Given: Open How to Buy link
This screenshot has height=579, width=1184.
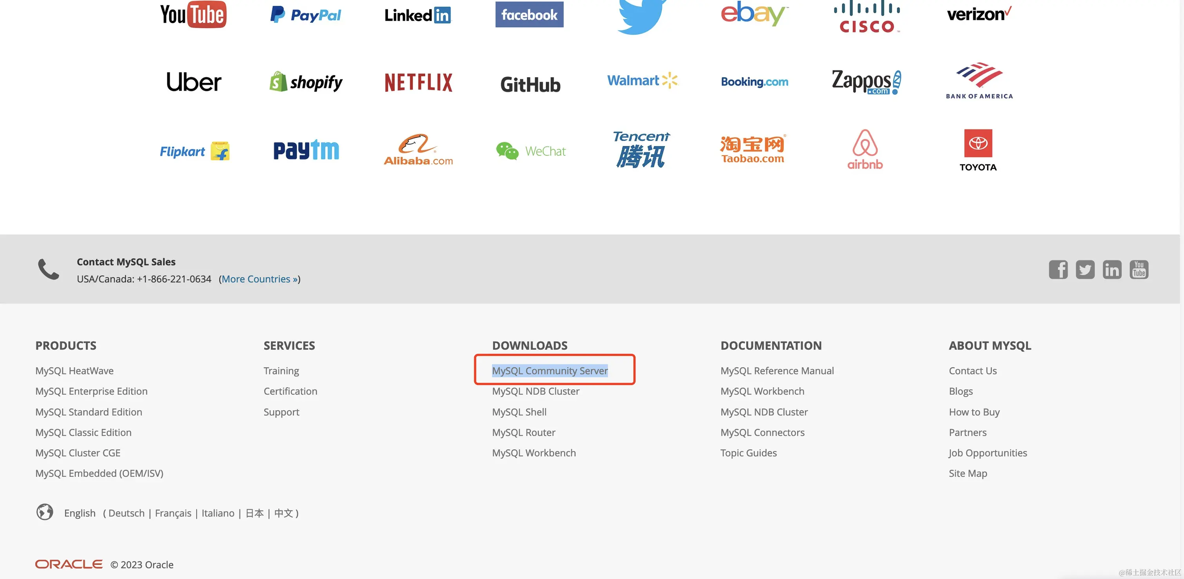Looking at the screenshot, I should (x=974, y=412).
